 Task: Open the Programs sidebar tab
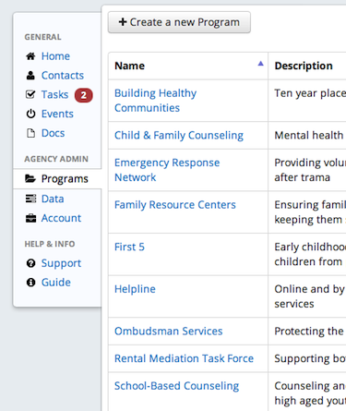click(x=57, y=178)
